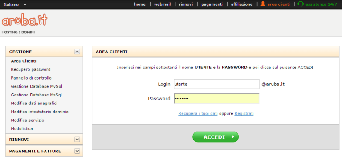
Task: Click the green headset assistenza icon
Action: (300, 4)
